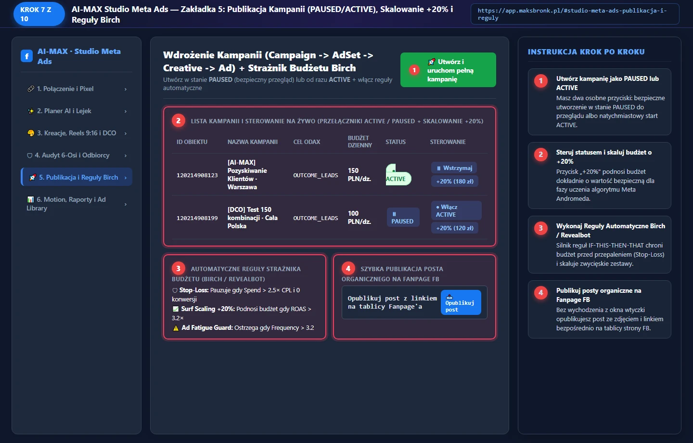Click the red step 3 badge near Automatyczne Reguły
The image size is (693, 443).
[178, 268]
